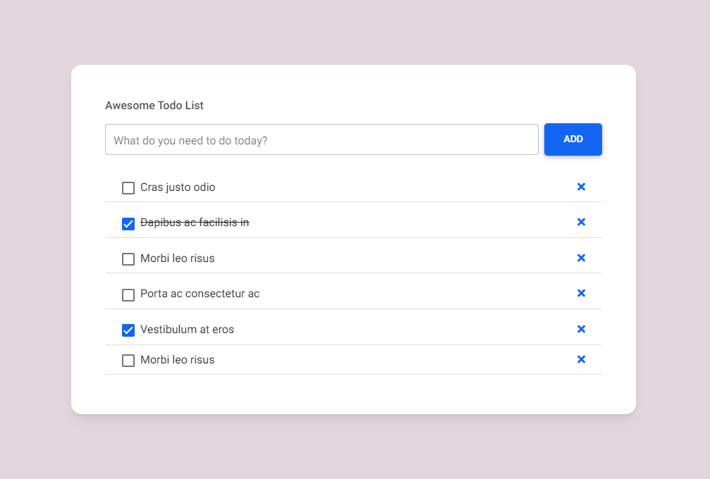Uncheck the "Vestibulum at eros" task

128,330
